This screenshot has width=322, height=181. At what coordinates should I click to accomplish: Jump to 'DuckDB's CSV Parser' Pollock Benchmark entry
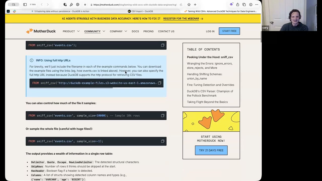coord(210,93)
